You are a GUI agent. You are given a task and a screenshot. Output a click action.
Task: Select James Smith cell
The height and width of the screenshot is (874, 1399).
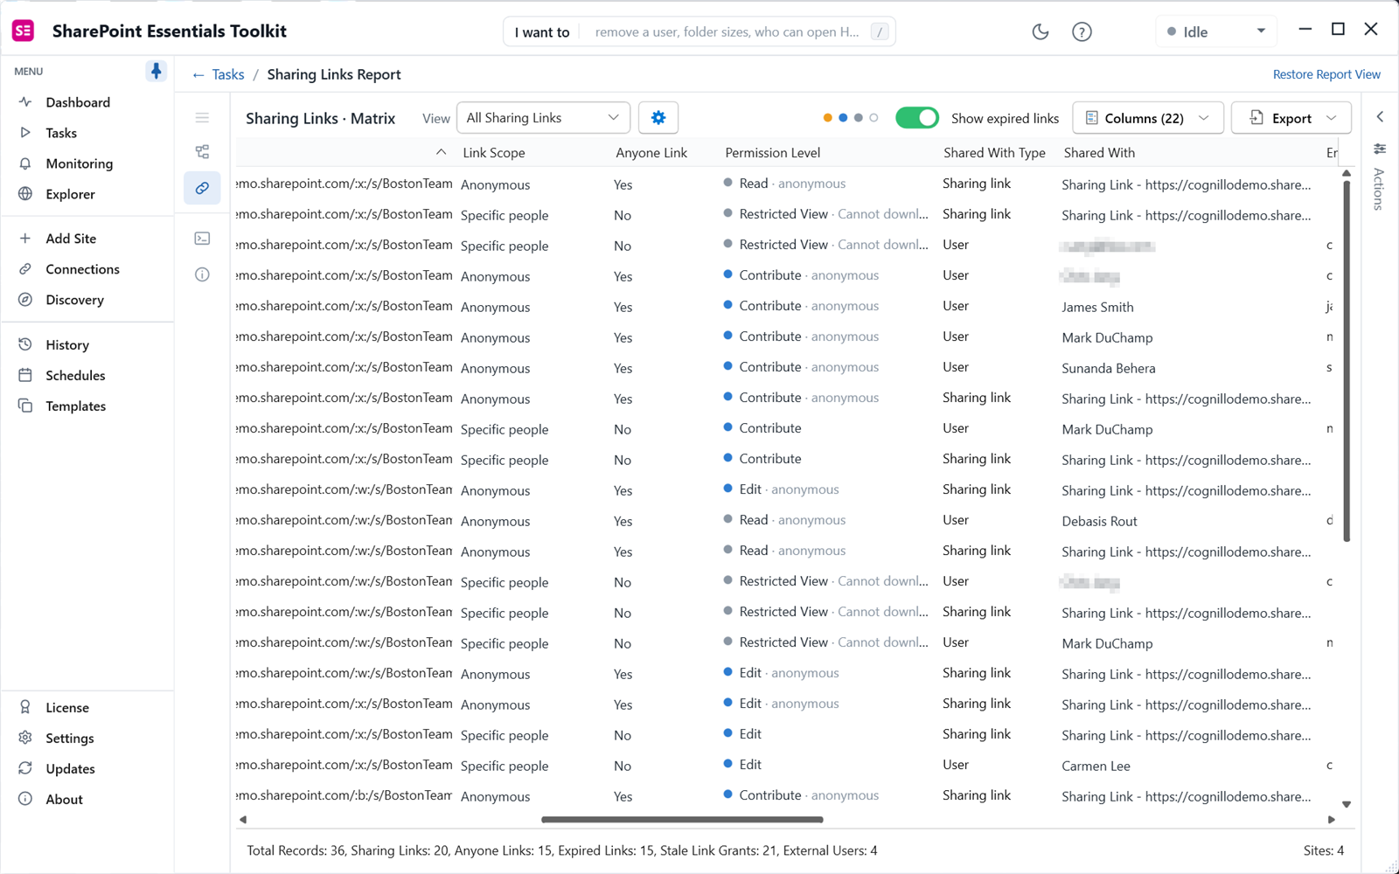click(x=1097, y=307)
